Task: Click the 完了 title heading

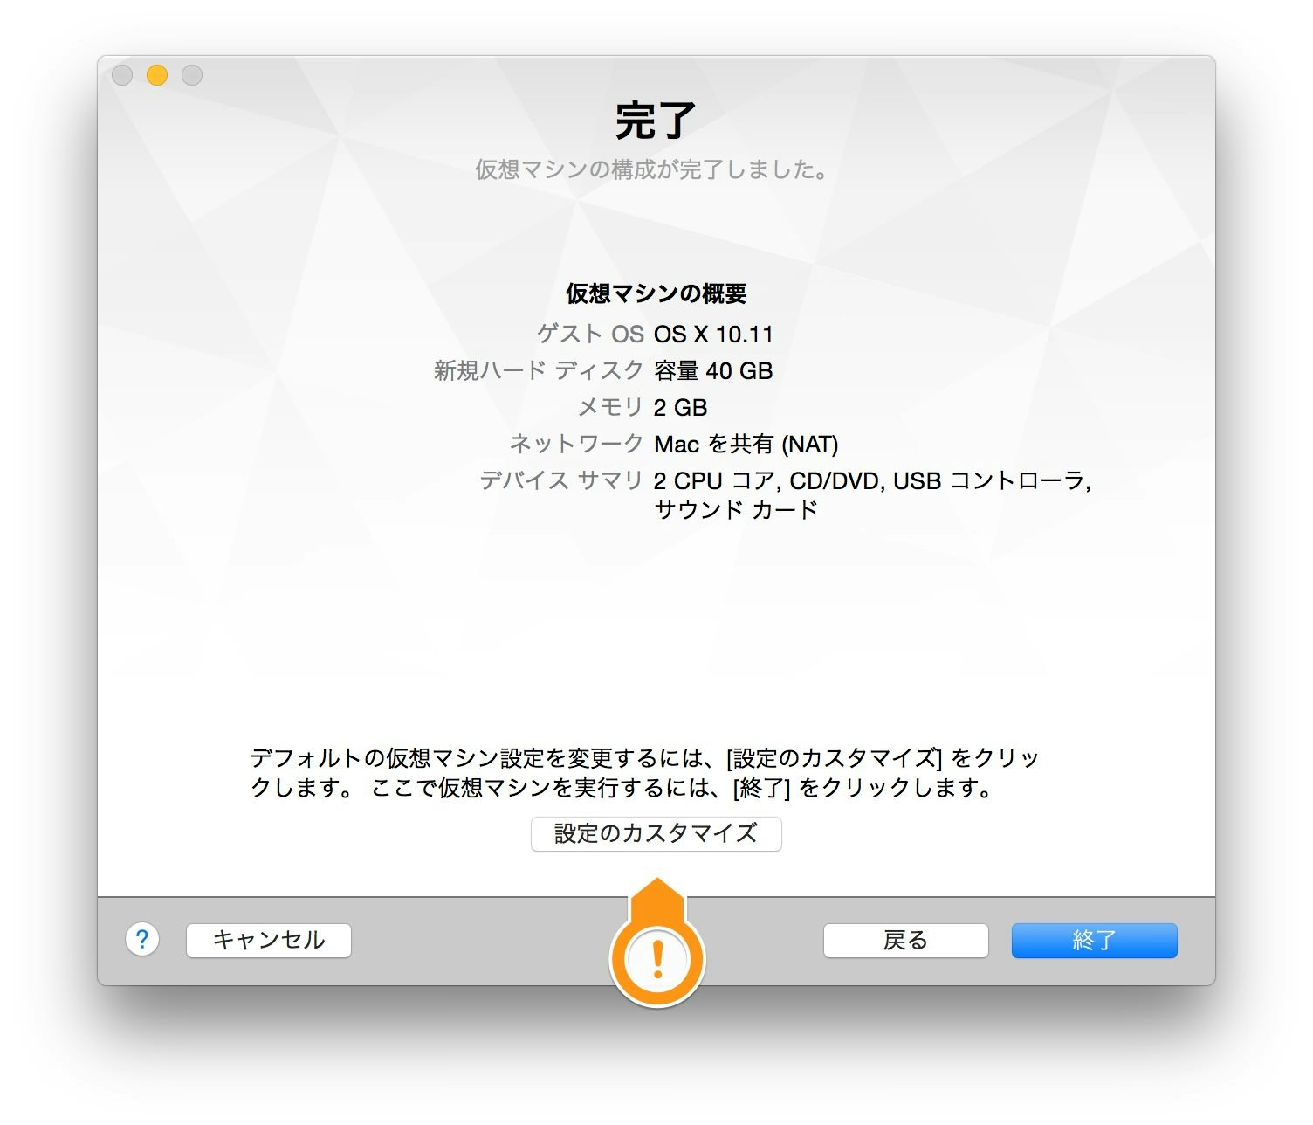Action: (x=656, y=120)
